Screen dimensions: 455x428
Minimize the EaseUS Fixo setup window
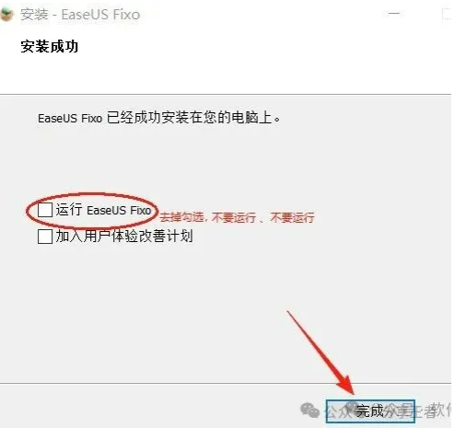click(x=394, y=14)
